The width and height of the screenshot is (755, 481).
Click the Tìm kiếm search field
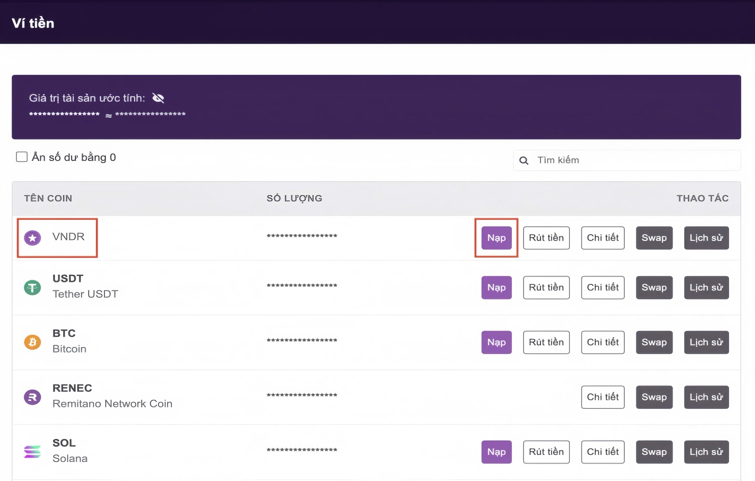[627, 160]
